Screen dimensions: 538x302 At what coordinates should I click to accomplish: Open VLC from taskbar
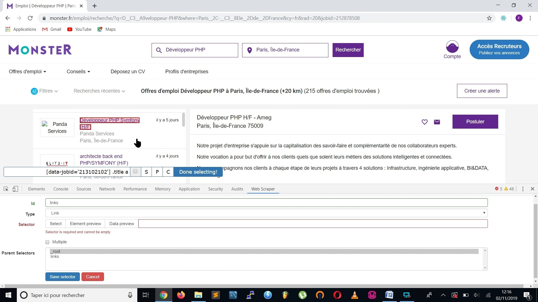tap(354, 295)
